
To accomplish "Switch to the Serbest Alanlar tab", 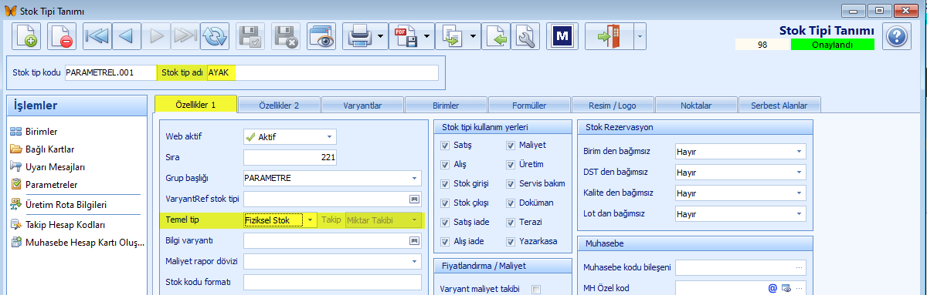I will (x=779, y=105).
